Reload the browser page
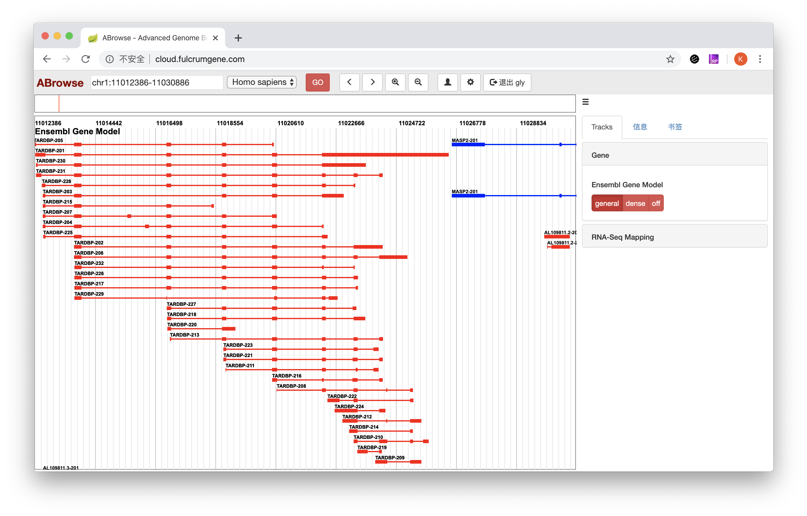This screenshot has width=807, height=516. [x=86, y=59]
